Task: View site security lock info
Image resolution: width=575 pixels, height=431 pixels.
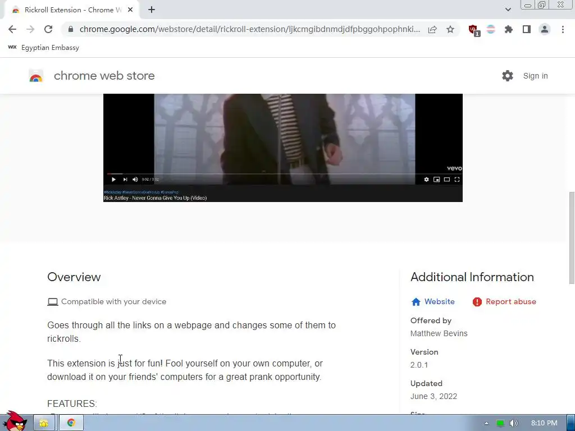Action: click(x=71, y=29)
